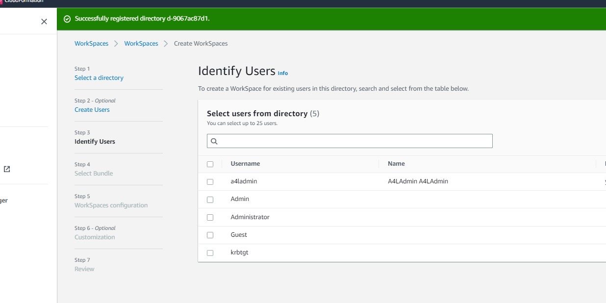Select the Administrator user checkbox

coord(210,217)
